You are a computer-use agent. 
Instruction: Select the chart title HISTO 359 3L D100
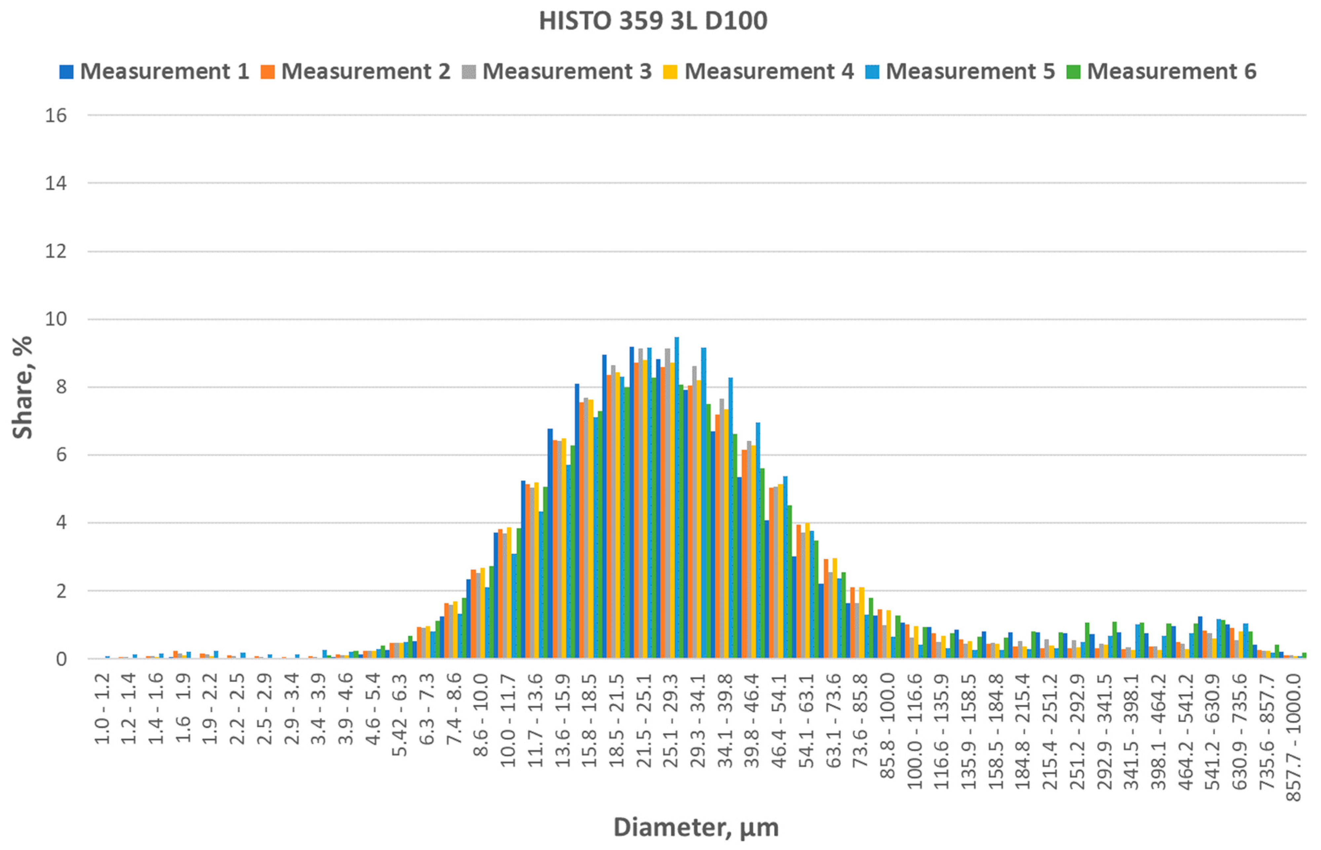tap(653, 21)
